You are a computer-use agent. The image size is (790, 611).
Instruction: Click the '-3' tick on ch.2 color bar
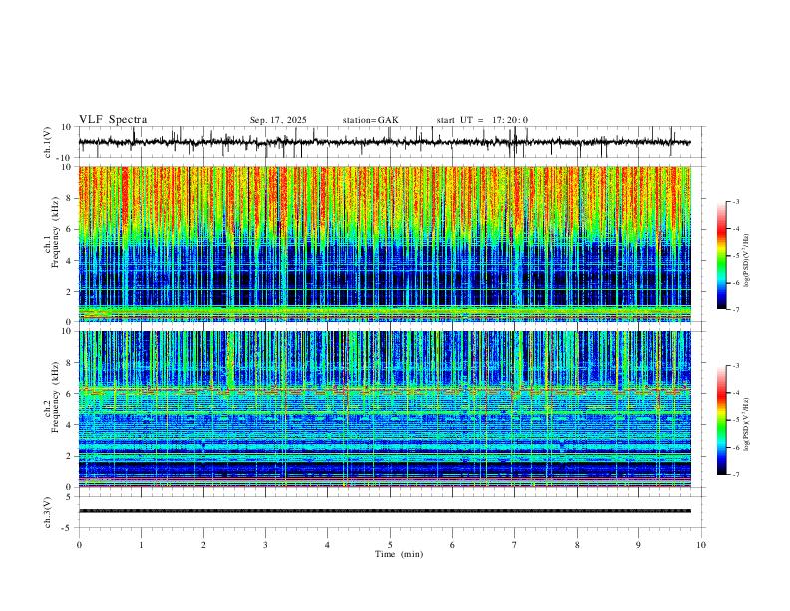[x=735, y=366]
